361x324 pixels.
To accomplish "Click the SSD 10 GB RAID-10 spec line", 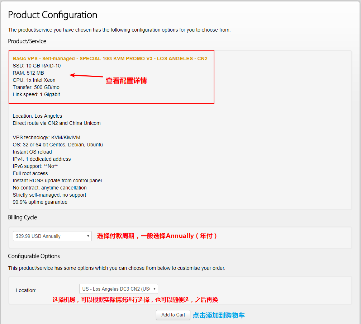I will [x=36, y=66].
